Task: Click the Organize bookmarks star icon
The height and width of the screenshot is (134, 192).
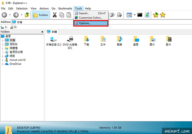Action: click(x=163, y=15)
